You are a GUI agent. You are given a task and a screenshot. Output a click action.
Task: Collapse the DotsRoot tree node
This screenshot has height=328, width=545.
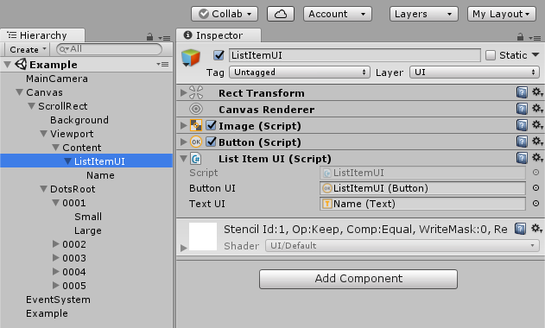pyautogui.click(x=43, y=189)
